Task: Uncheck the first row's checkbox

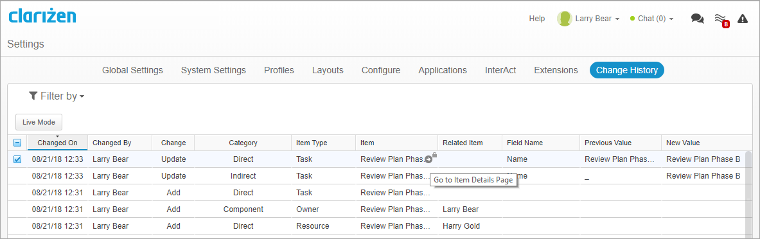Action: [x=17, y=159]
